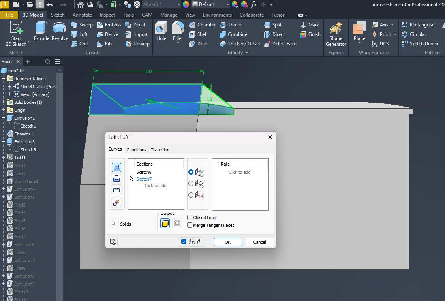Viewport: 445px width, 301px height.
Task: Switch to the Conditions tab
Action: point(136,149)
